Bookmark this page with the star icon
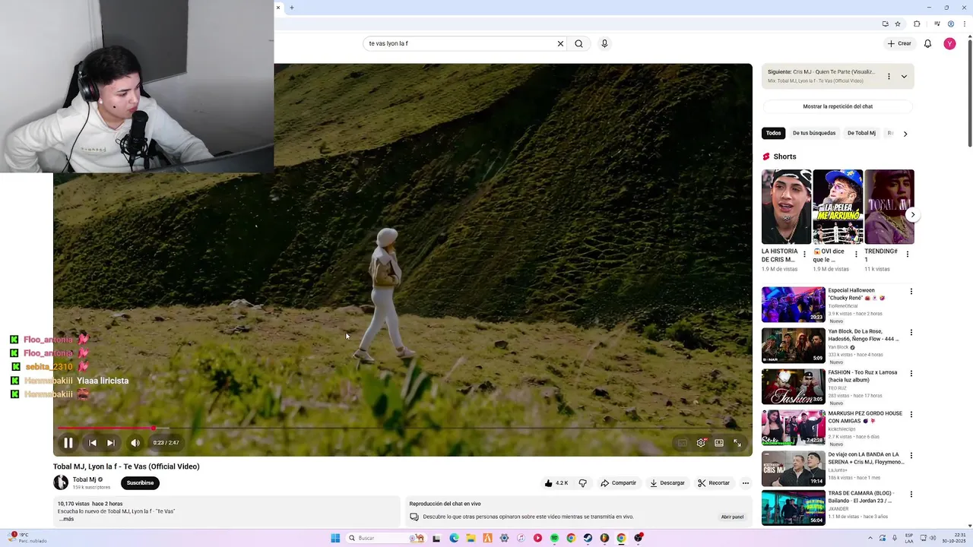This screenshot has width=973, height=547. 898,24
